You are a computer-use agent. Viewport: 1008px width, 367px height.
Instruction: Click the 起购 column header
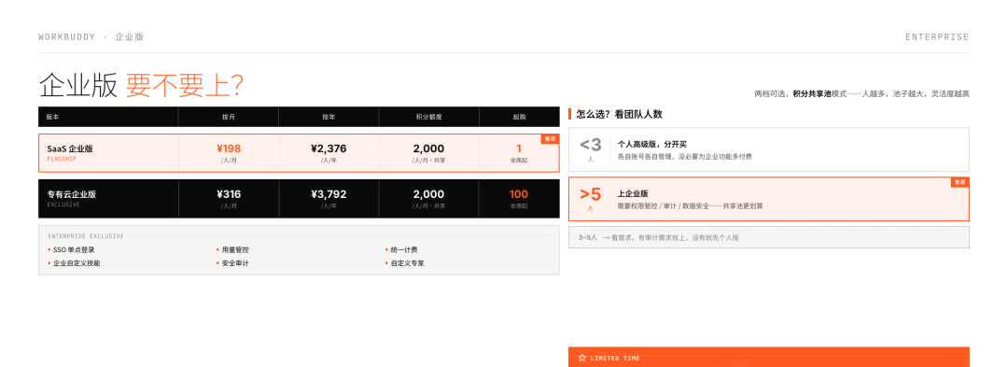coord(519,117)
